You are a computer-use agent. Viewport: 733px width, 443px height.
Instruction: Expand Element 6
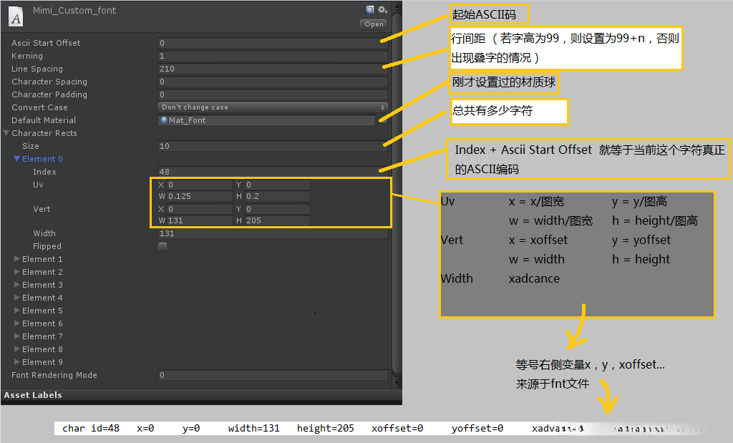pos(17,323)
